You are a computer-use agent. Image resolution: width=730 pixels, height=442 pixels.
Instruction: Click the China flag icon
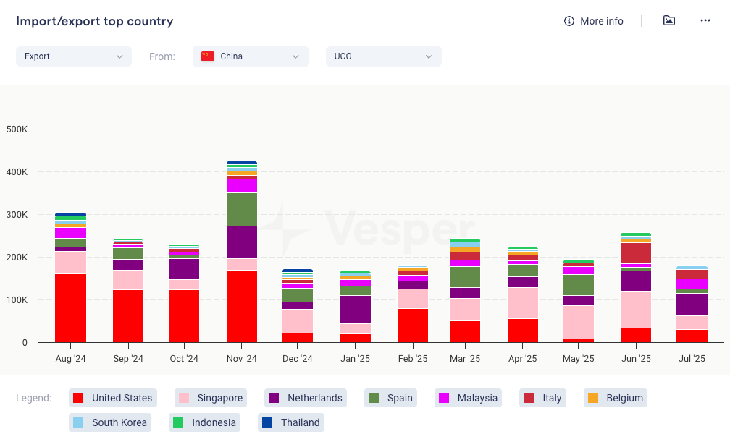[x=208, y=56]
